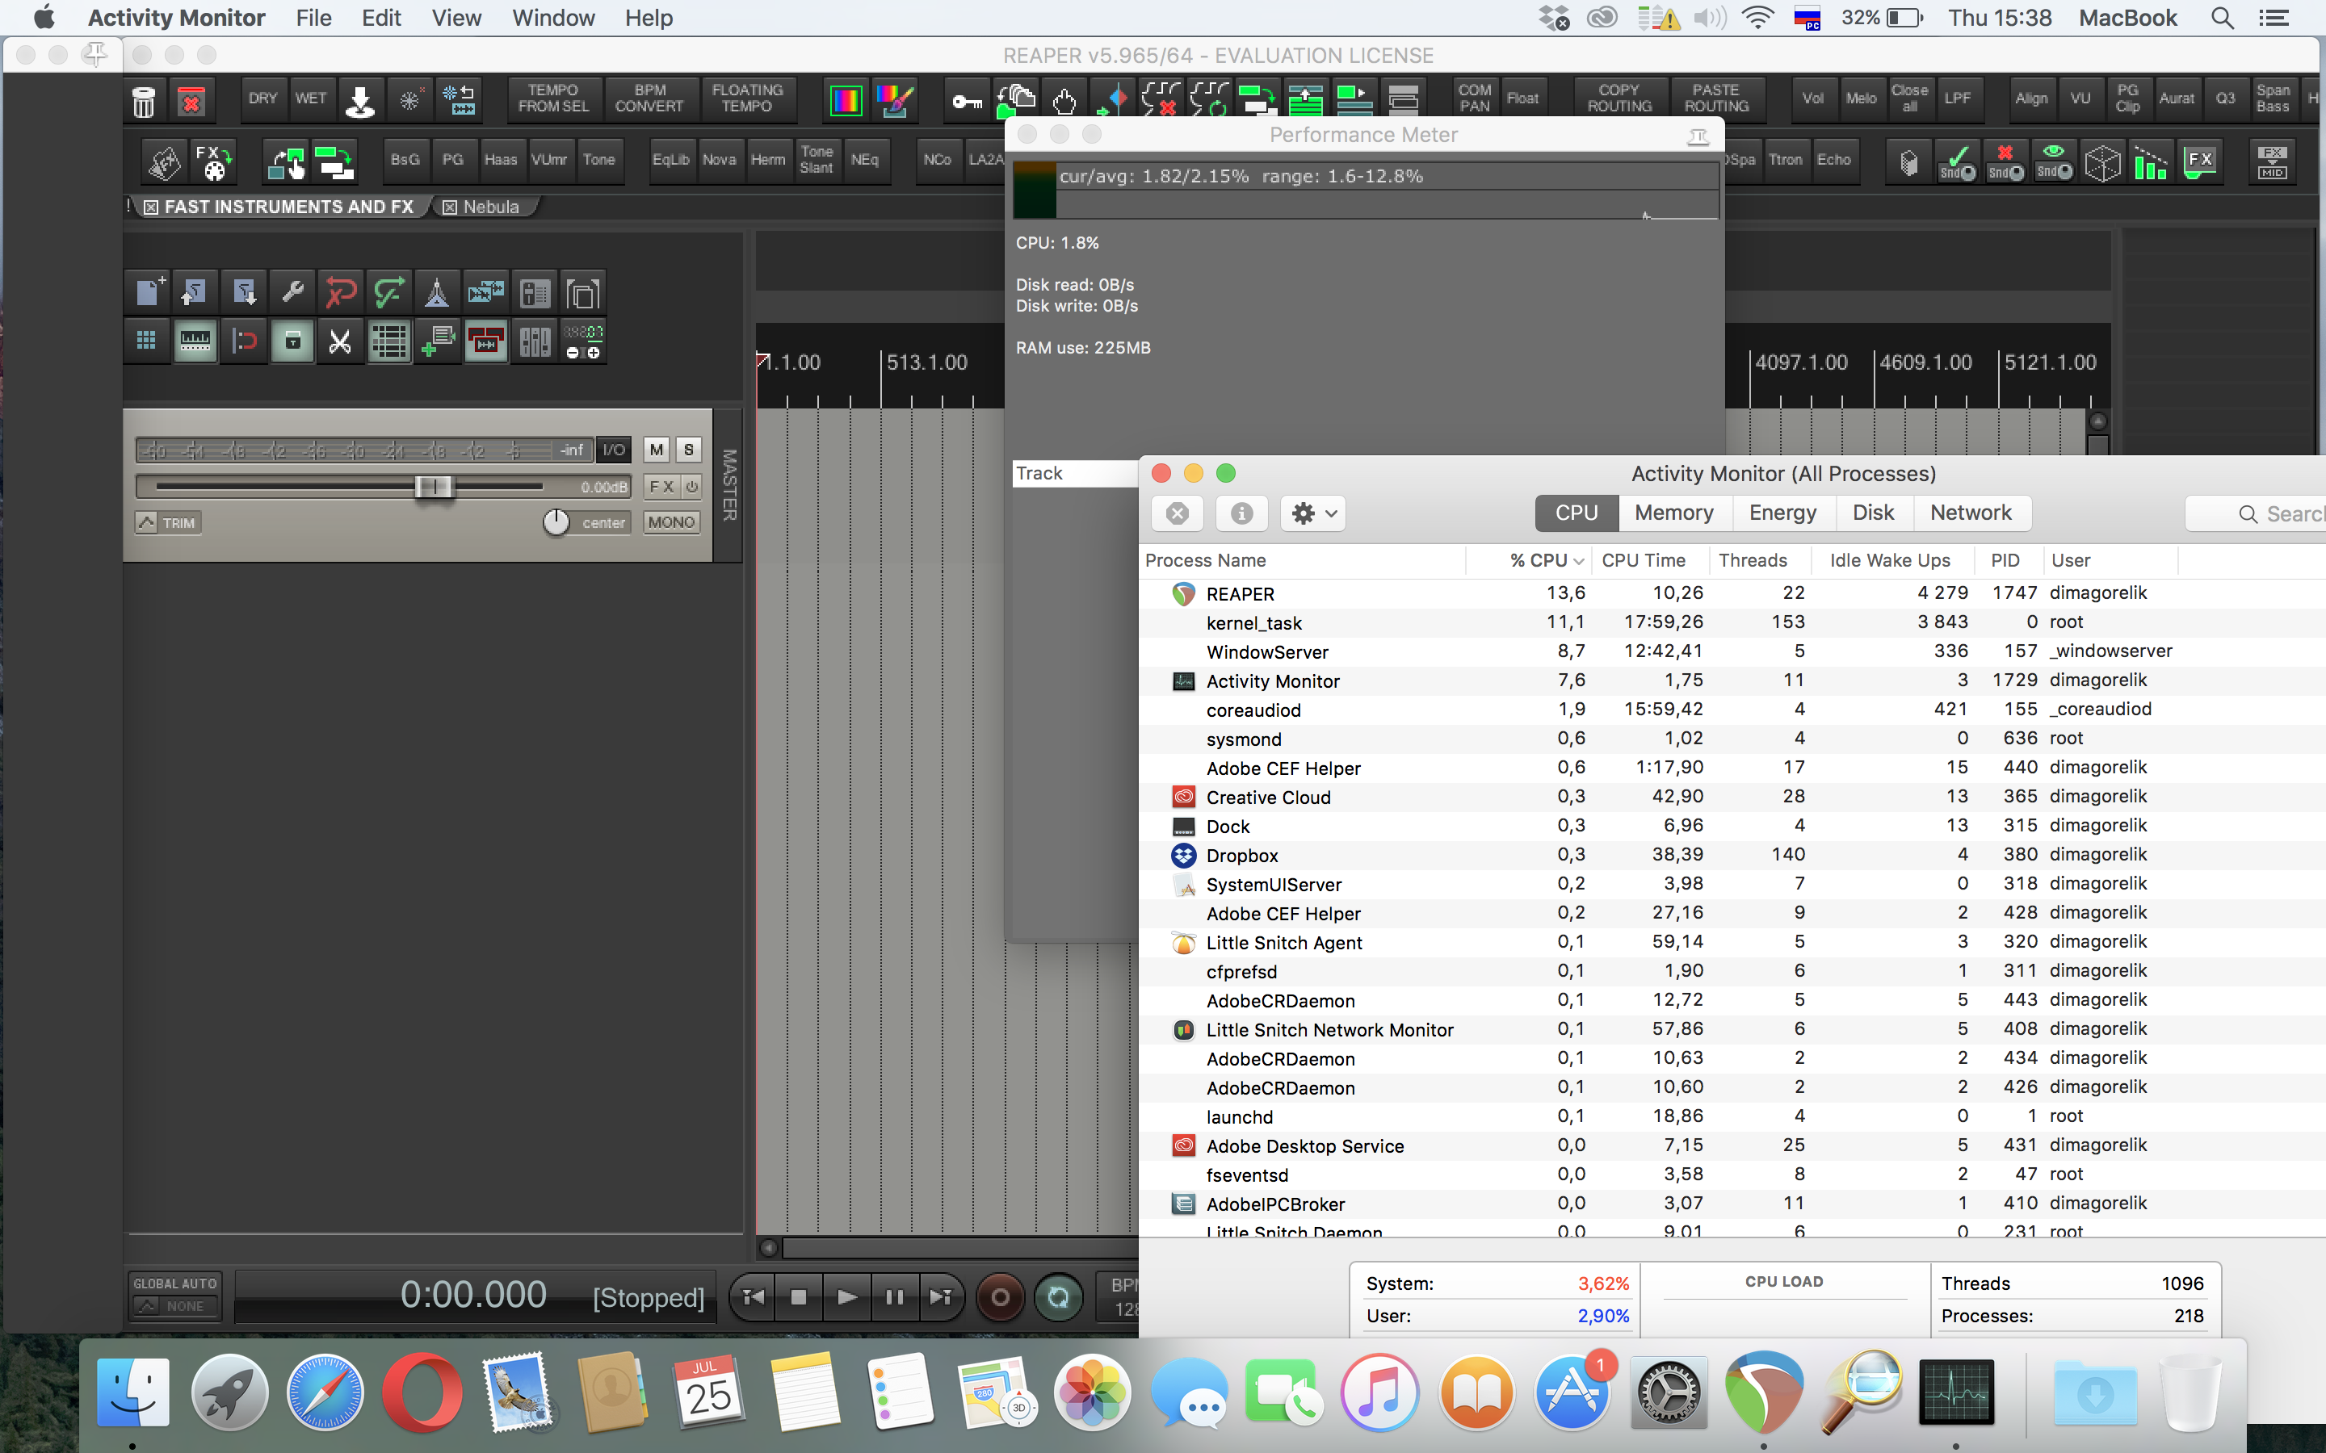
Task: Click the record button in transport
Action: [1000, 1297]
